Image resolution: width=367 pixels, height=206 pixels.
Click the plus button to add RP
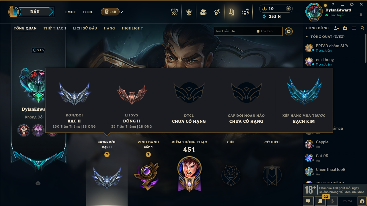point(288,9)
